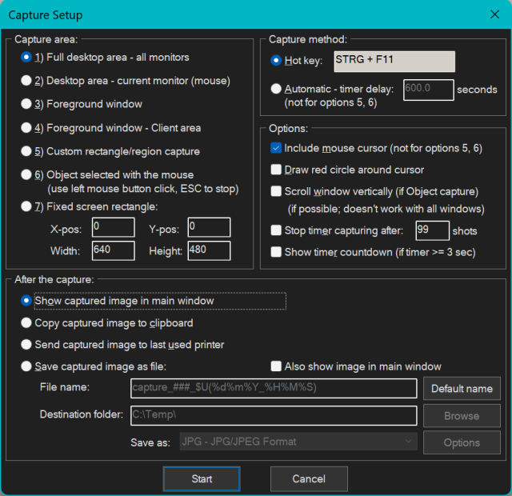Pick Custom rectangle/region capture option

click(x=27, y=151)
